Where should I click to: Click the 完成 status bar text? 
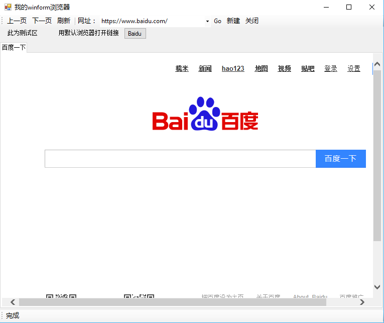point(13,315)
